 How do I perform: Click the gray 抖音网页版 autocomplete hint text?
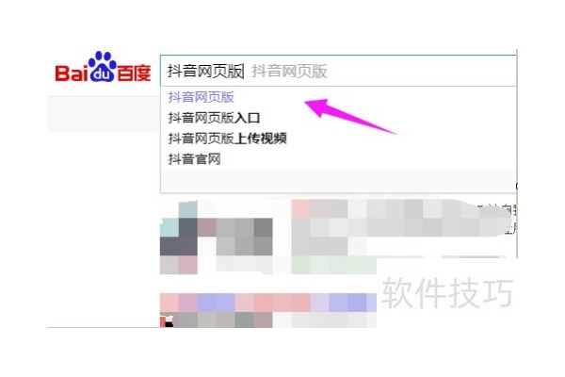(289, 71)
